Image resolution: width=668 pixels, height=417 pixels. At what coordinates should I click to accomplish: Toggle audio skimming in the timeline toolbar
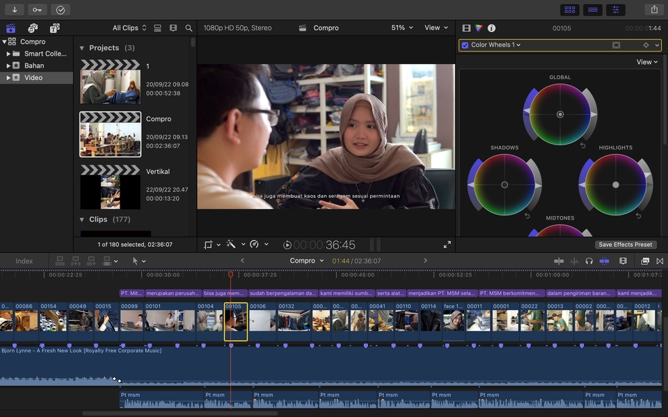coord(573,260)
